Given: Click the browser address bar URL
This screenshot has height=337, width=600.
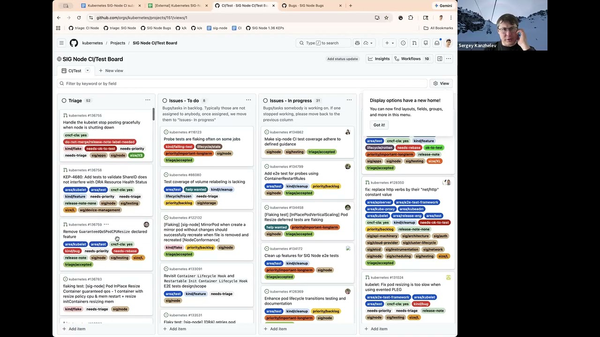Looking at the screenshot, I should (142, 18).
